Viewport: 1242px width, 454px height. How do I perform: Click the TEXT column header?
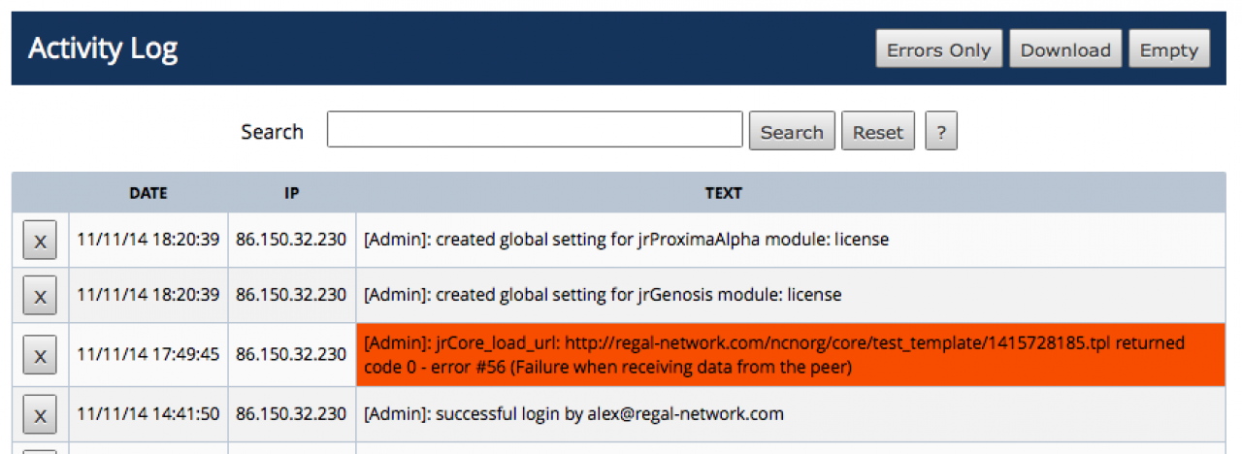pos(723,193)
